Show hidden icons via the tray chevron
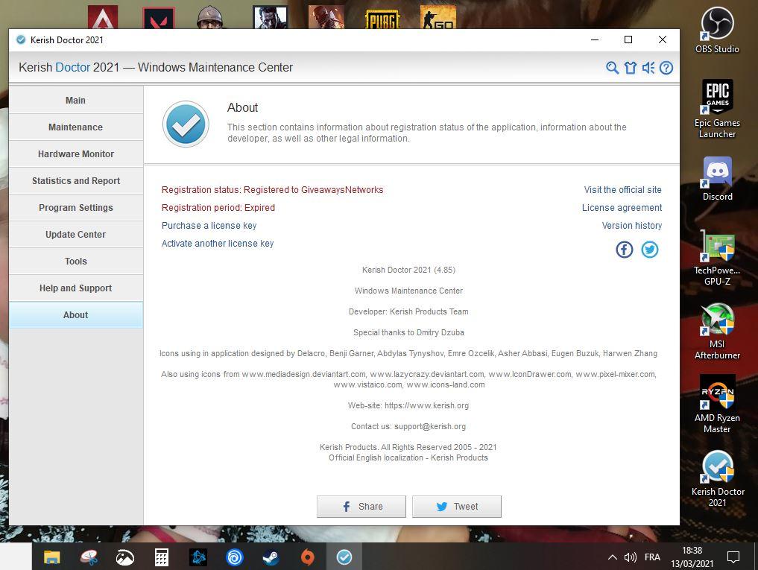 click(x=612, y=557)
